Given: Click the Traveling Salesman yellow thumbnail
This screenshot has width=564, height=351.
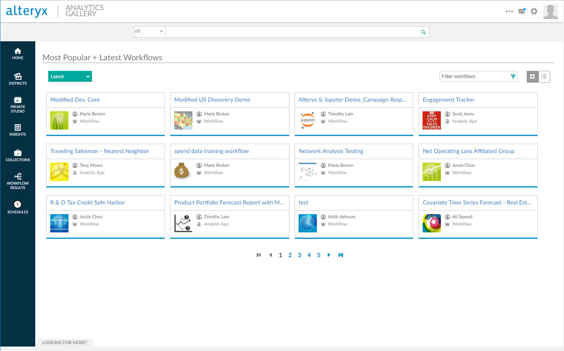Looking at the screenshot, I should point(59,172).
